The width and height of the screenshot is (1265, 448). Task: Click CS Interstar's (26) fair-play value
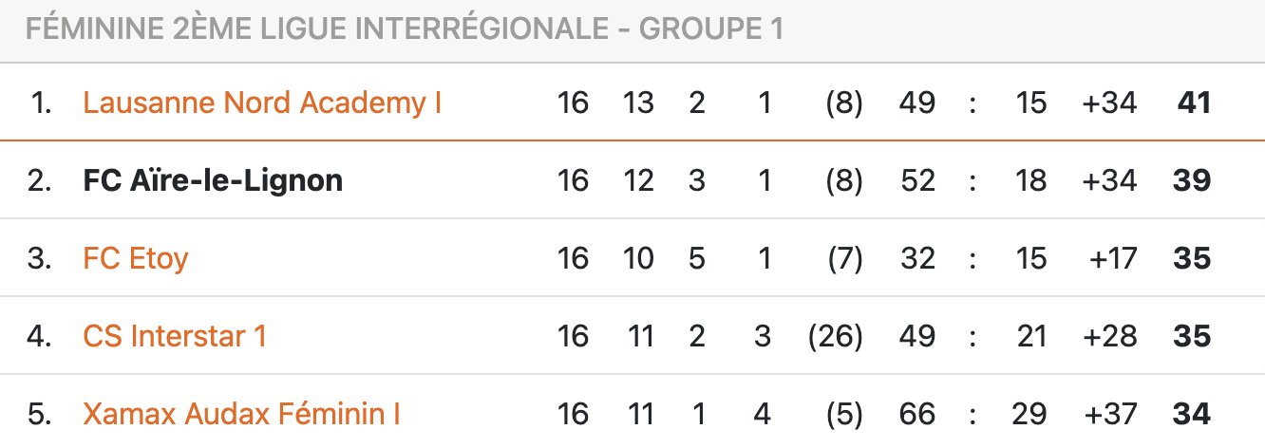[835, 336]
